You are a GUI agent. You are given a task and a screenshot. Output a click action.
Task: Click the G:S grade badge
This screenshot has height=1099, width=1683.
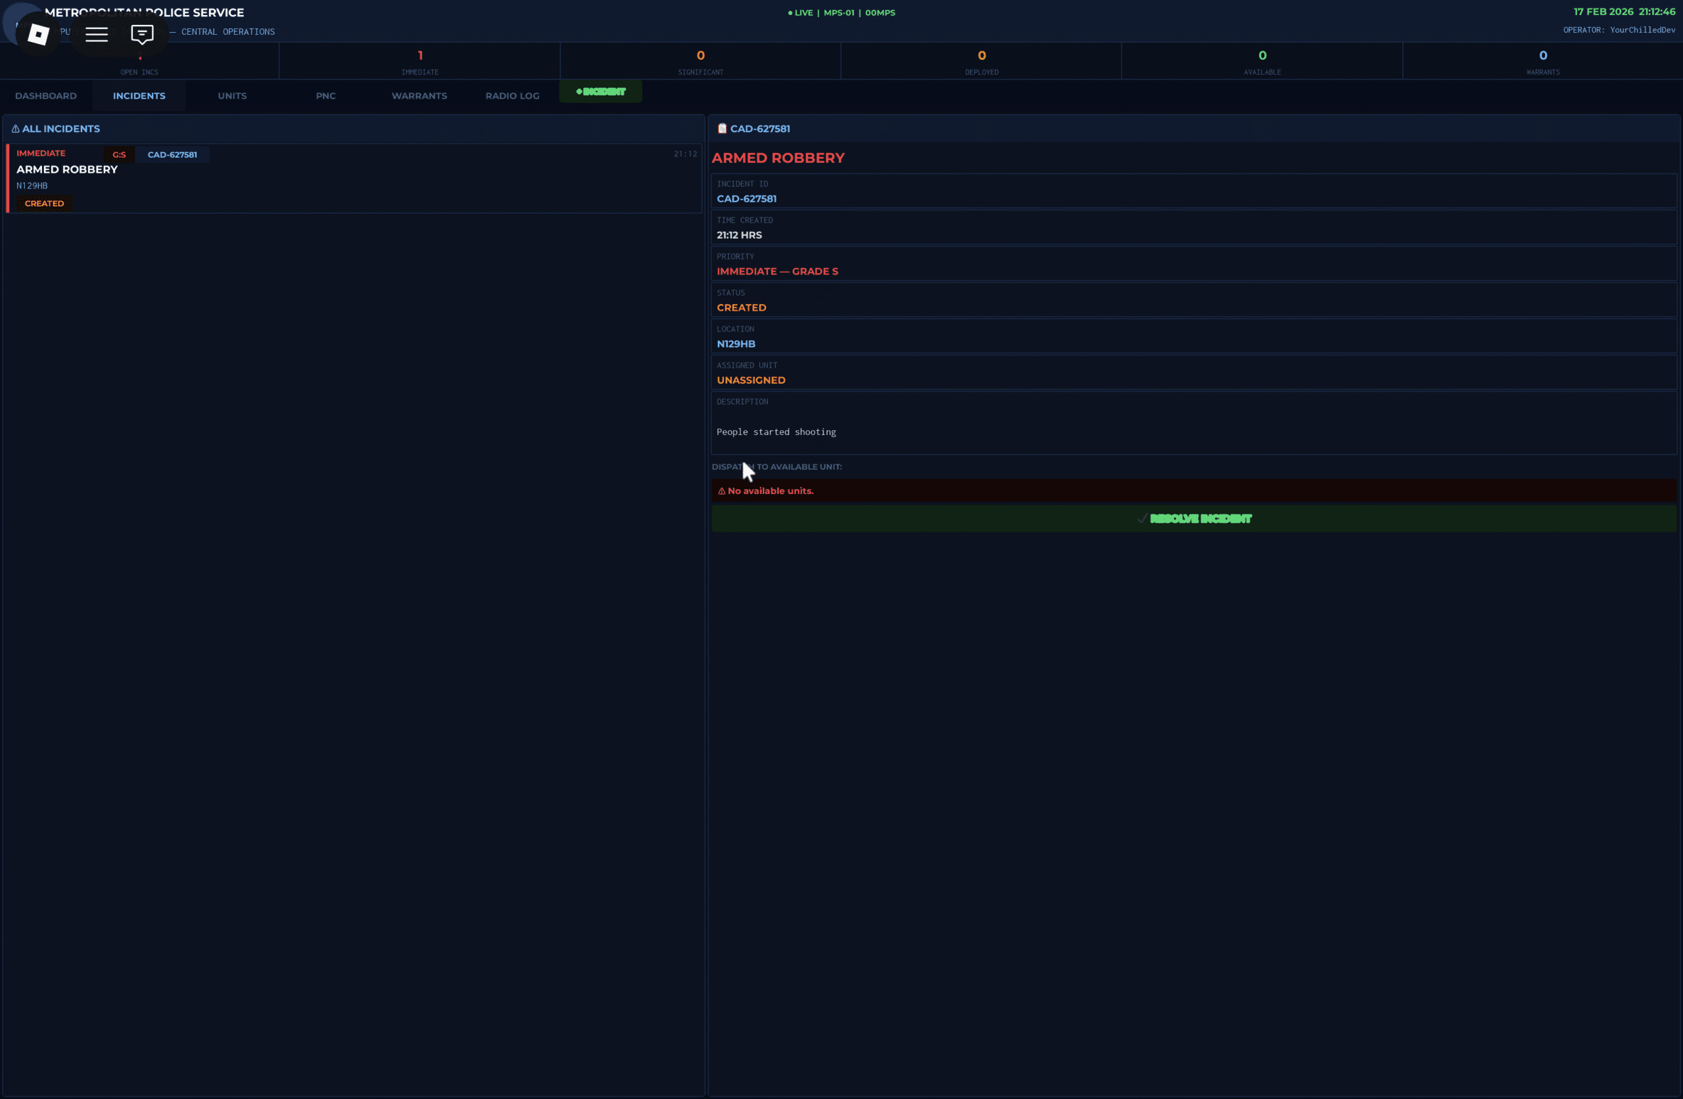(119, 155)
